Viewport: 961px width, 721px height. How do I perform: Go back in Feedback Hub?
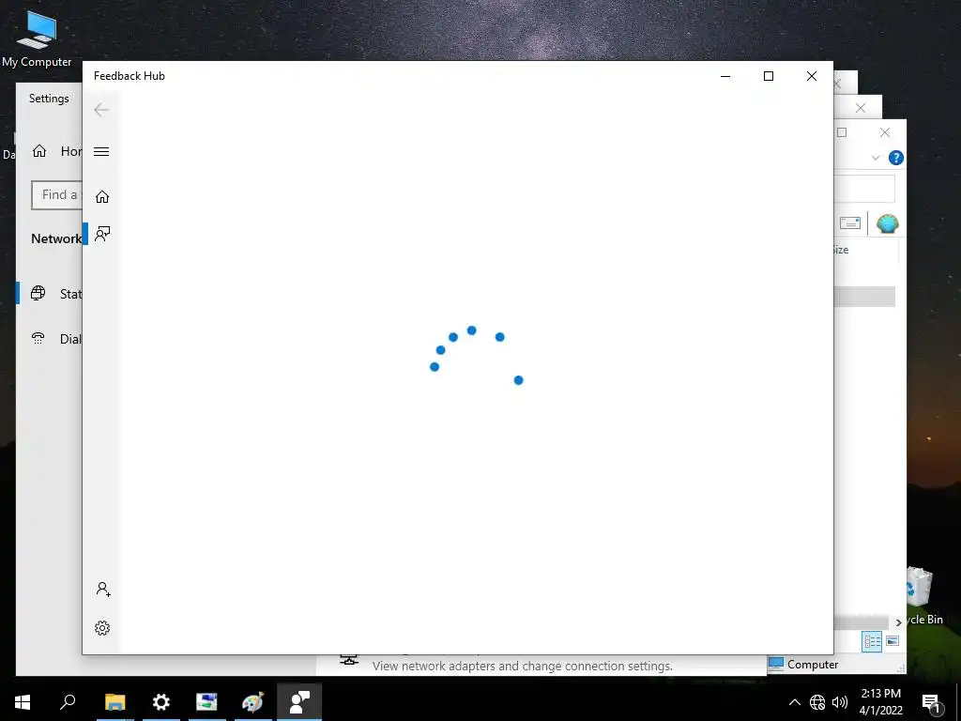pos(101,110)
